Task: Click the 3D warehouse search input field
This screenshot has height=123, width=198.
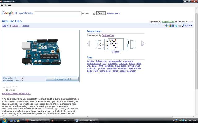Action: [x=58, y=13]
